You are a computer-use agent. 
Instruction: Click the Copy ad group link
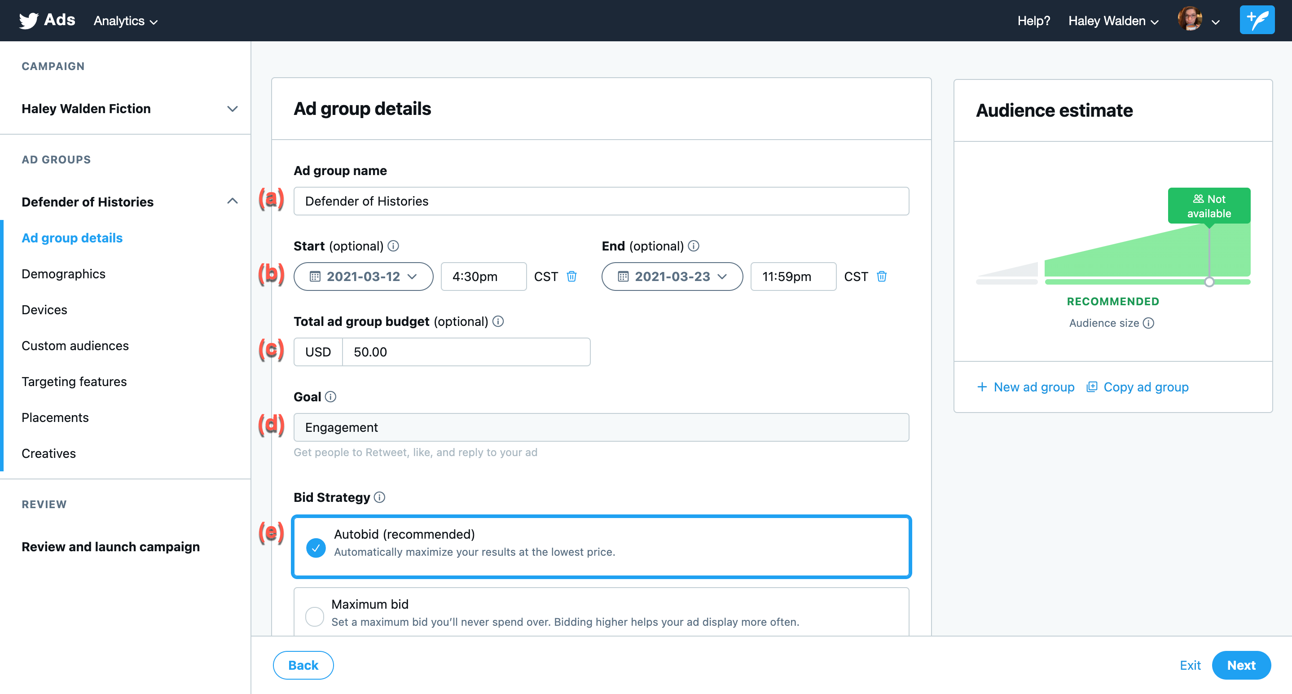click(1145, 387)
